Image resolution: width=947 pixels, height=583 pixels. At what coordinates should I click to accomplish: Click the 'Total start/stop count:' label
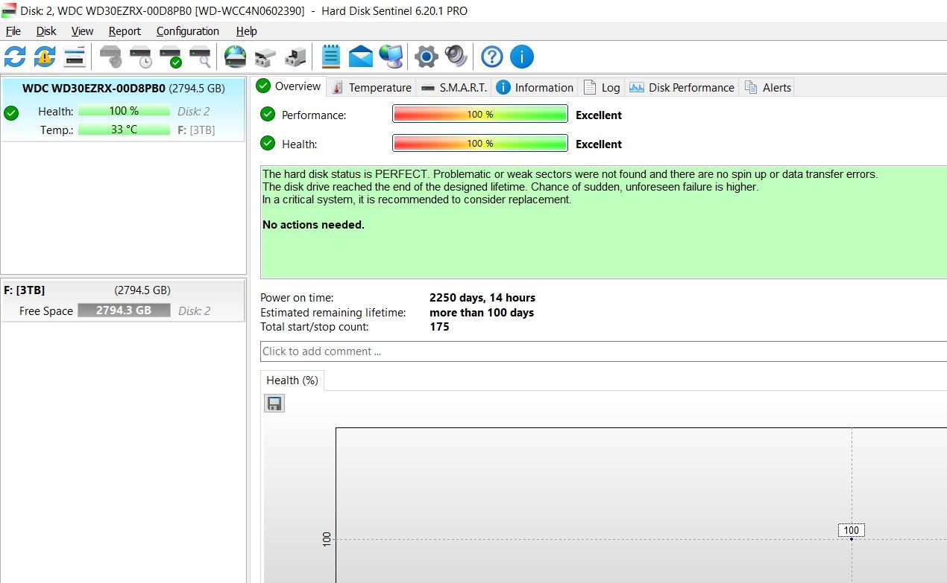coord(314,327)
